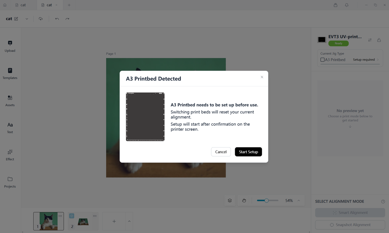Click the 54% zoom value

[x=289, y=201]
